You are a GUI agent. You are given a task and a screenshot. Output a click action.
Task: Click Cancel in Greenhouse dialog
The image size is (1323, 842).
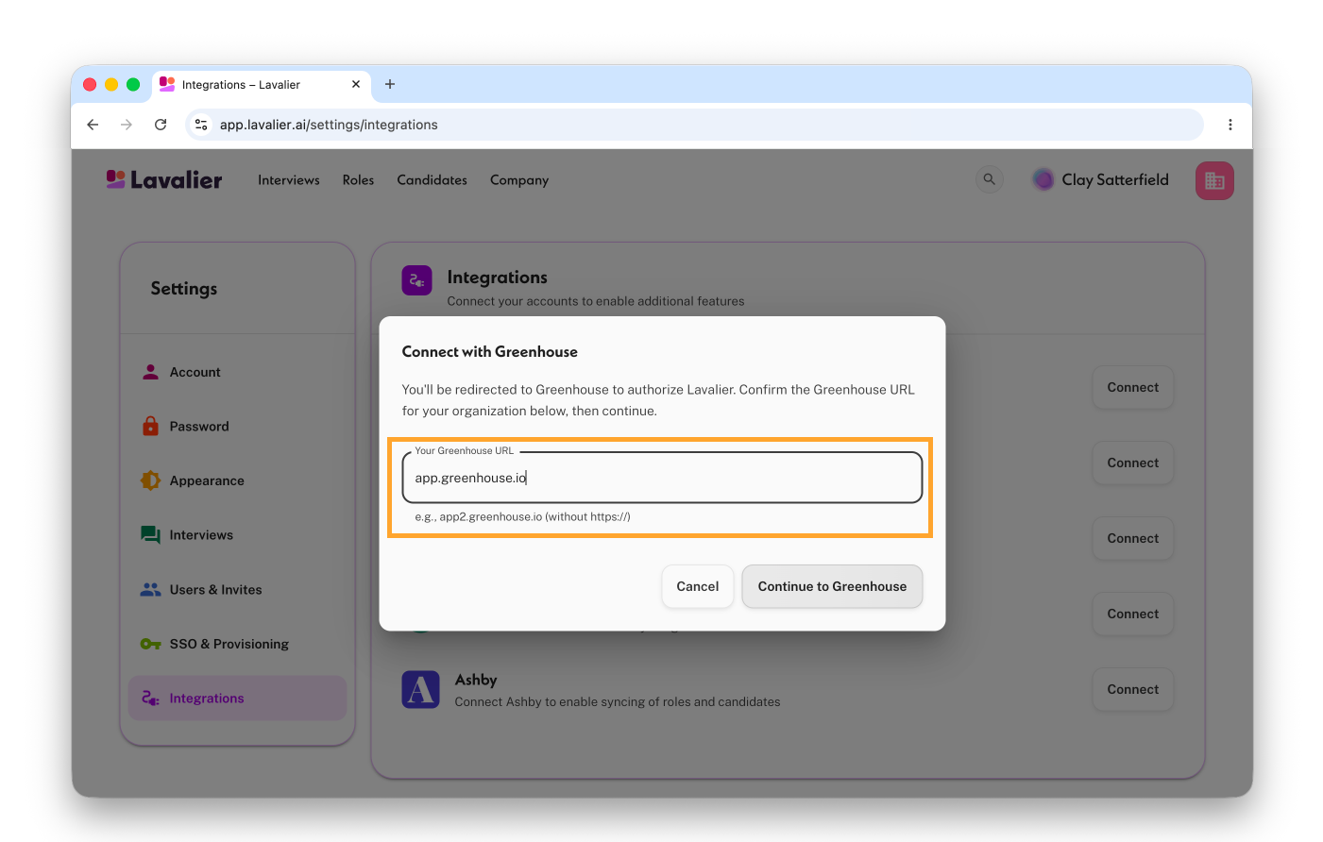click(x=698, y=586)
